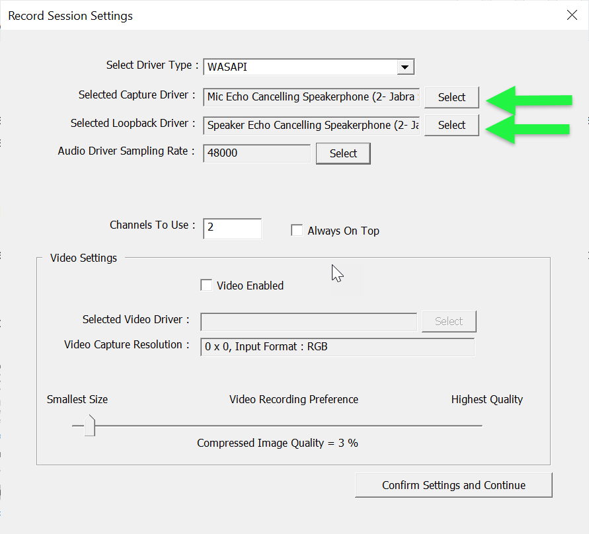The width and height of the screenshot is (589, 534).
Task: Click the Selected Capture Driver text field
Action: pyautogui.click(x=311, y=97)
